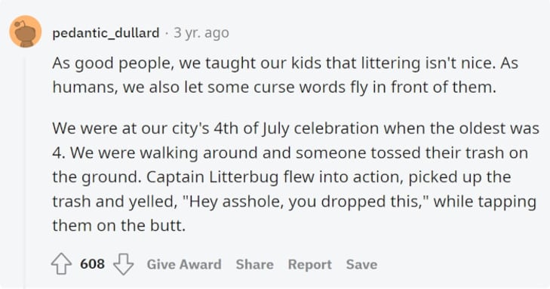Open the orange Snoo avatar profile
The image size is (550, 289).
(x=25, y=31)
